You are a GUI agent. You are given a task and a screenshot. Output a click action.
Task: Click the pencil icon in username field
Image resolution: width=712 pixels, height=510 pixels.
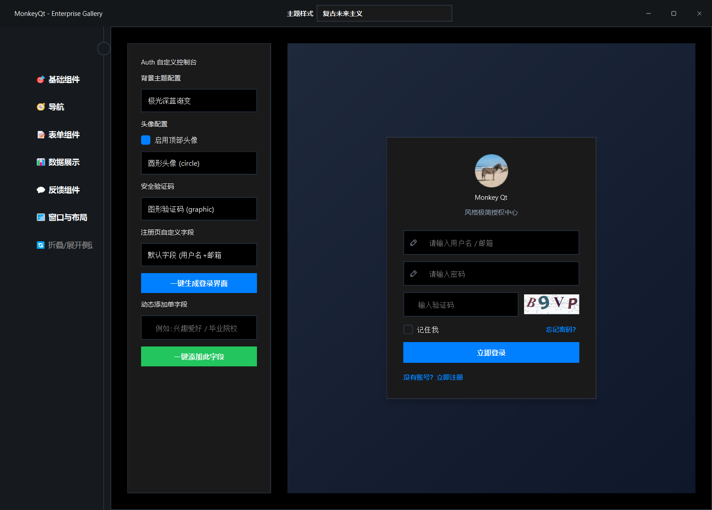point(413,243)
